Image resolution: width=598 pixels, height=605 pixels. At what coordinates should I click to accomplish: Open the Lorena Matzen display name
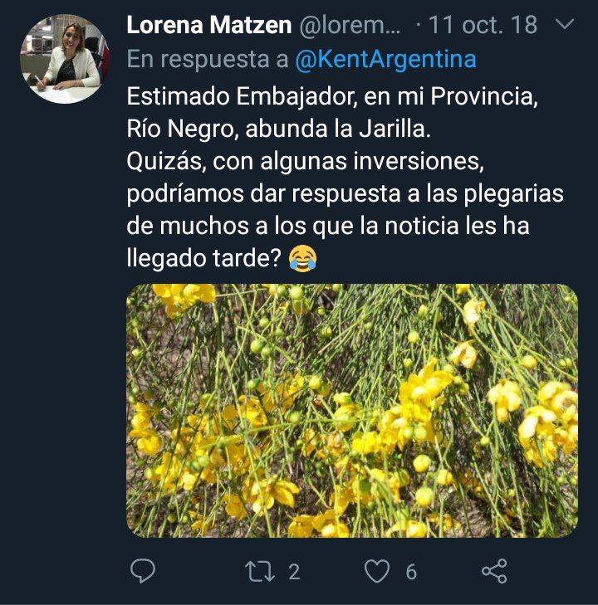(x=208, y=25)
